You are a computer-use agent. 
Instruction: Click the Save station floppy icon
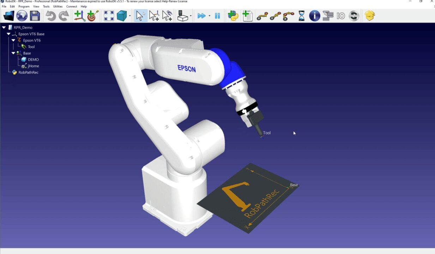point(35,16)
